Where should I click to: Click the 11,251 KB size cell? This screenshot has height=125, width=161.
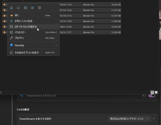pyautogui.click(x=116, y=10)
